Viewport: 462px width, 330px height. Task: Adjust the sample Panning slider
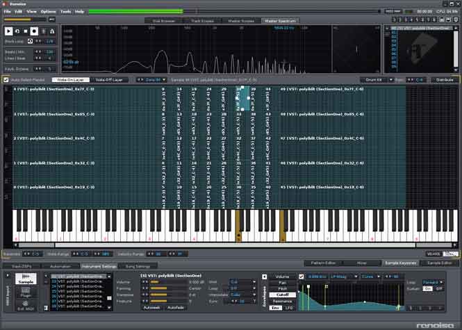pos(169,288)
